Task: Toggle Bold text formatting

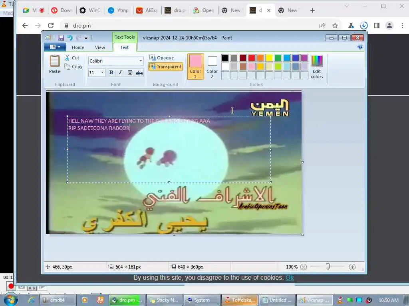Action: pyautogui.click(x=111, y=73)
